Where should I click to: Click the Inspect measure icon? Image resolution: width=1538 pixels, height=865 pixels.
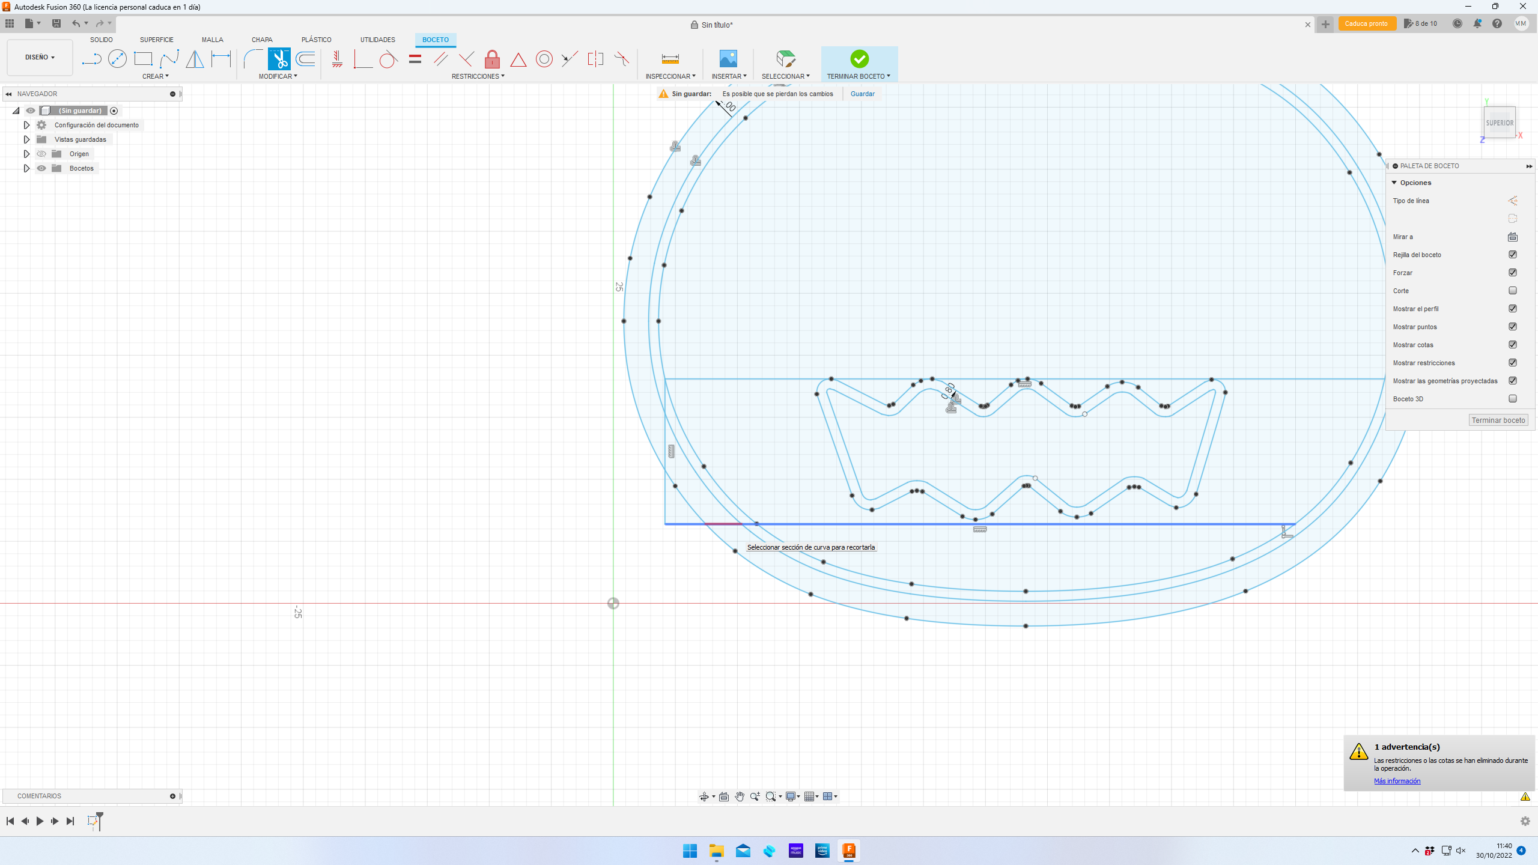coord(670,59)
